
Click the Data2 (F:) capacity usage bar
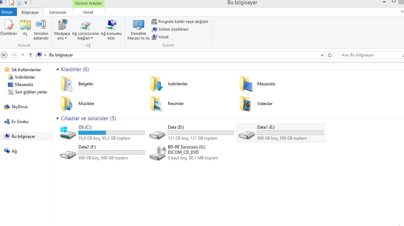(x=111, y=152)
